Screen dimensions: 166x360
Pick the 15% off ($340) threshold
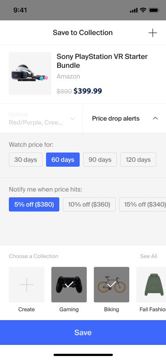(x=143, y=204)
